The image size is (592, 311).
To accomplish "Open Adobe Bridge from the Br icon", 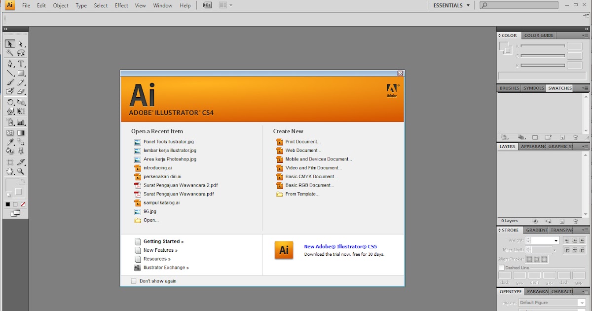I will (207, 5).
